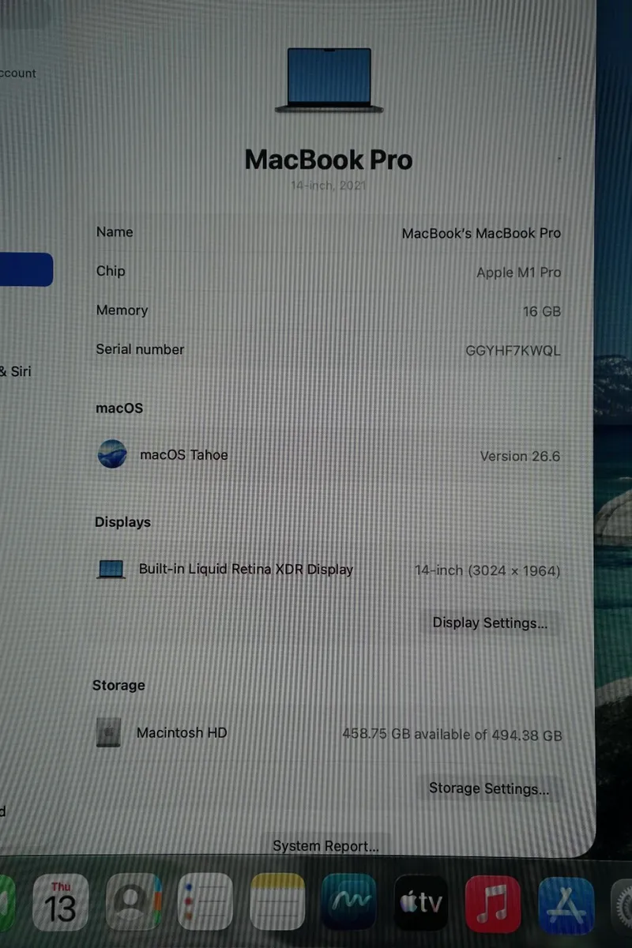Open the System Report button
Image resolution: width=632 pixels, height=948 pixels.
(x=325, y=846)
